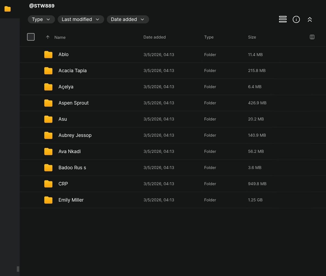
Task: Select the Aubrey Jessop row
Action: 173,135
